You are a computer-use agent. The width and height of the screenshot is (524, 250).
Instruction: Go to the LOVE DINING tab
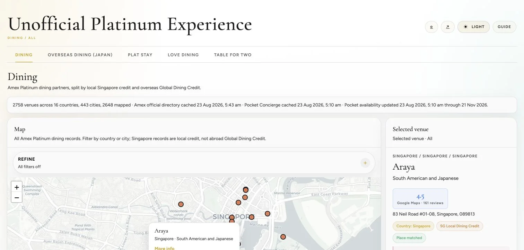(183, 55)
